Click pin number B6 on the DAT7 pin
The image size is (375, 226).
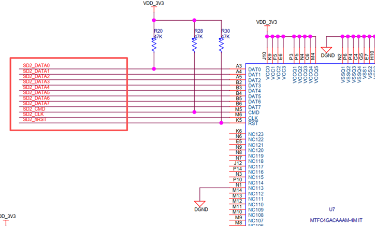(239, 104)
